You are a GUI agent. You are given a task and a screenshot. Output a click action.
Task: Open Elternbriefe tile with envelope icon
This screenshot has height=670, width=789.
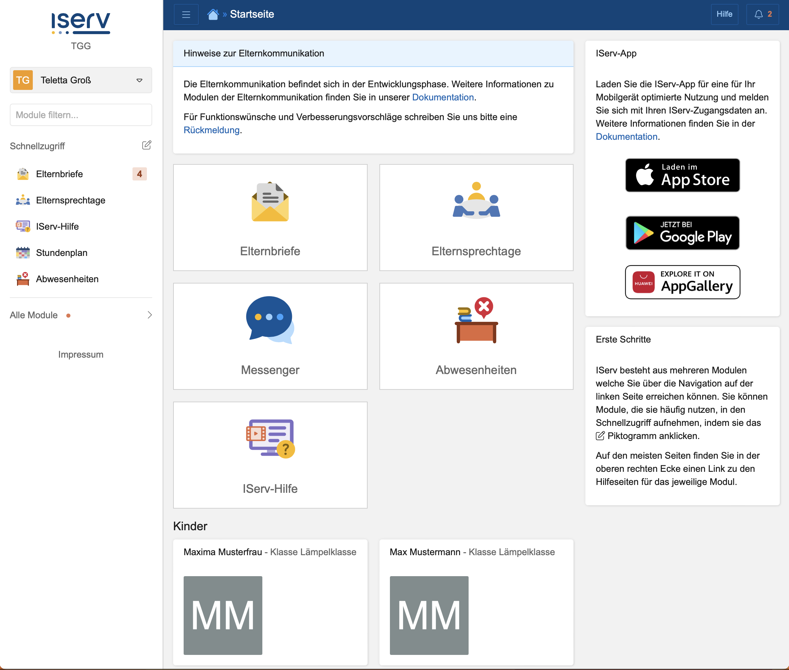[270, 202]
